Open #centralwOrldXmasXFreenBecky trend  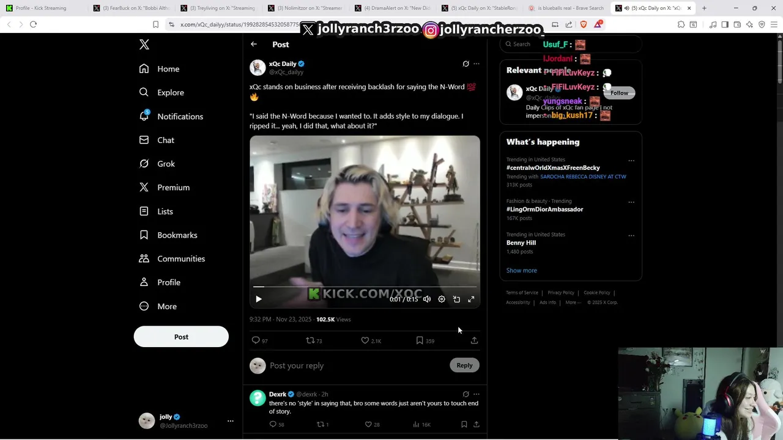pos(553,167)
